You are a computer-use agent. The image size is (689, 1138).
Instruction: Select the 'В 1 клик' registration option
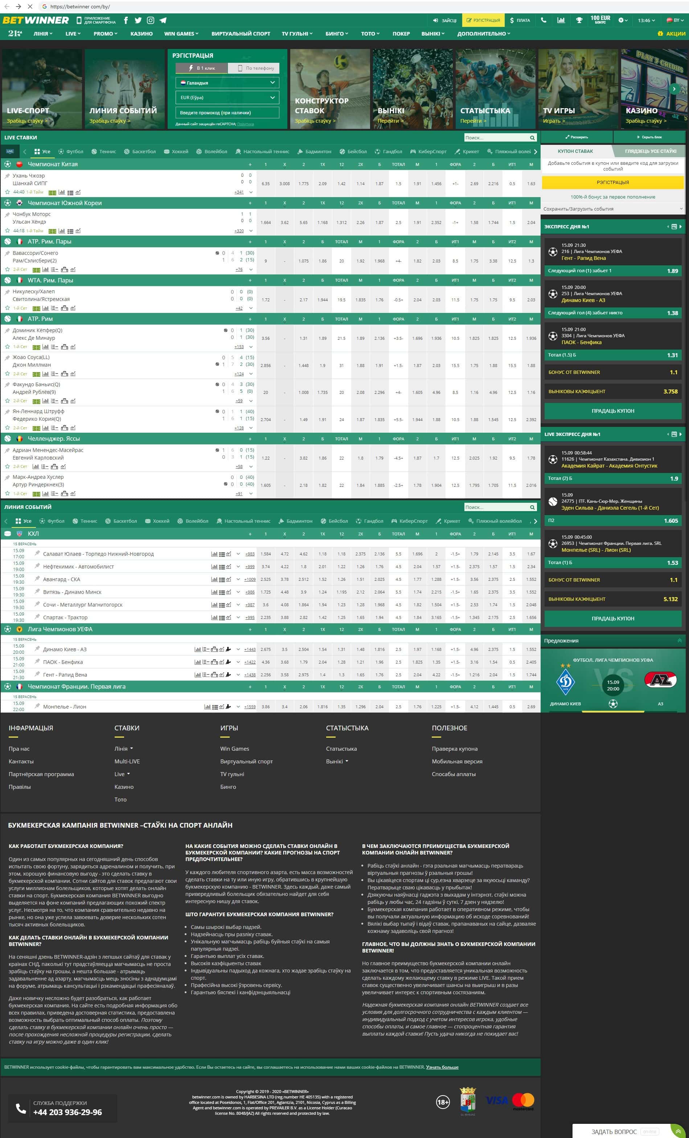(202, 68)
